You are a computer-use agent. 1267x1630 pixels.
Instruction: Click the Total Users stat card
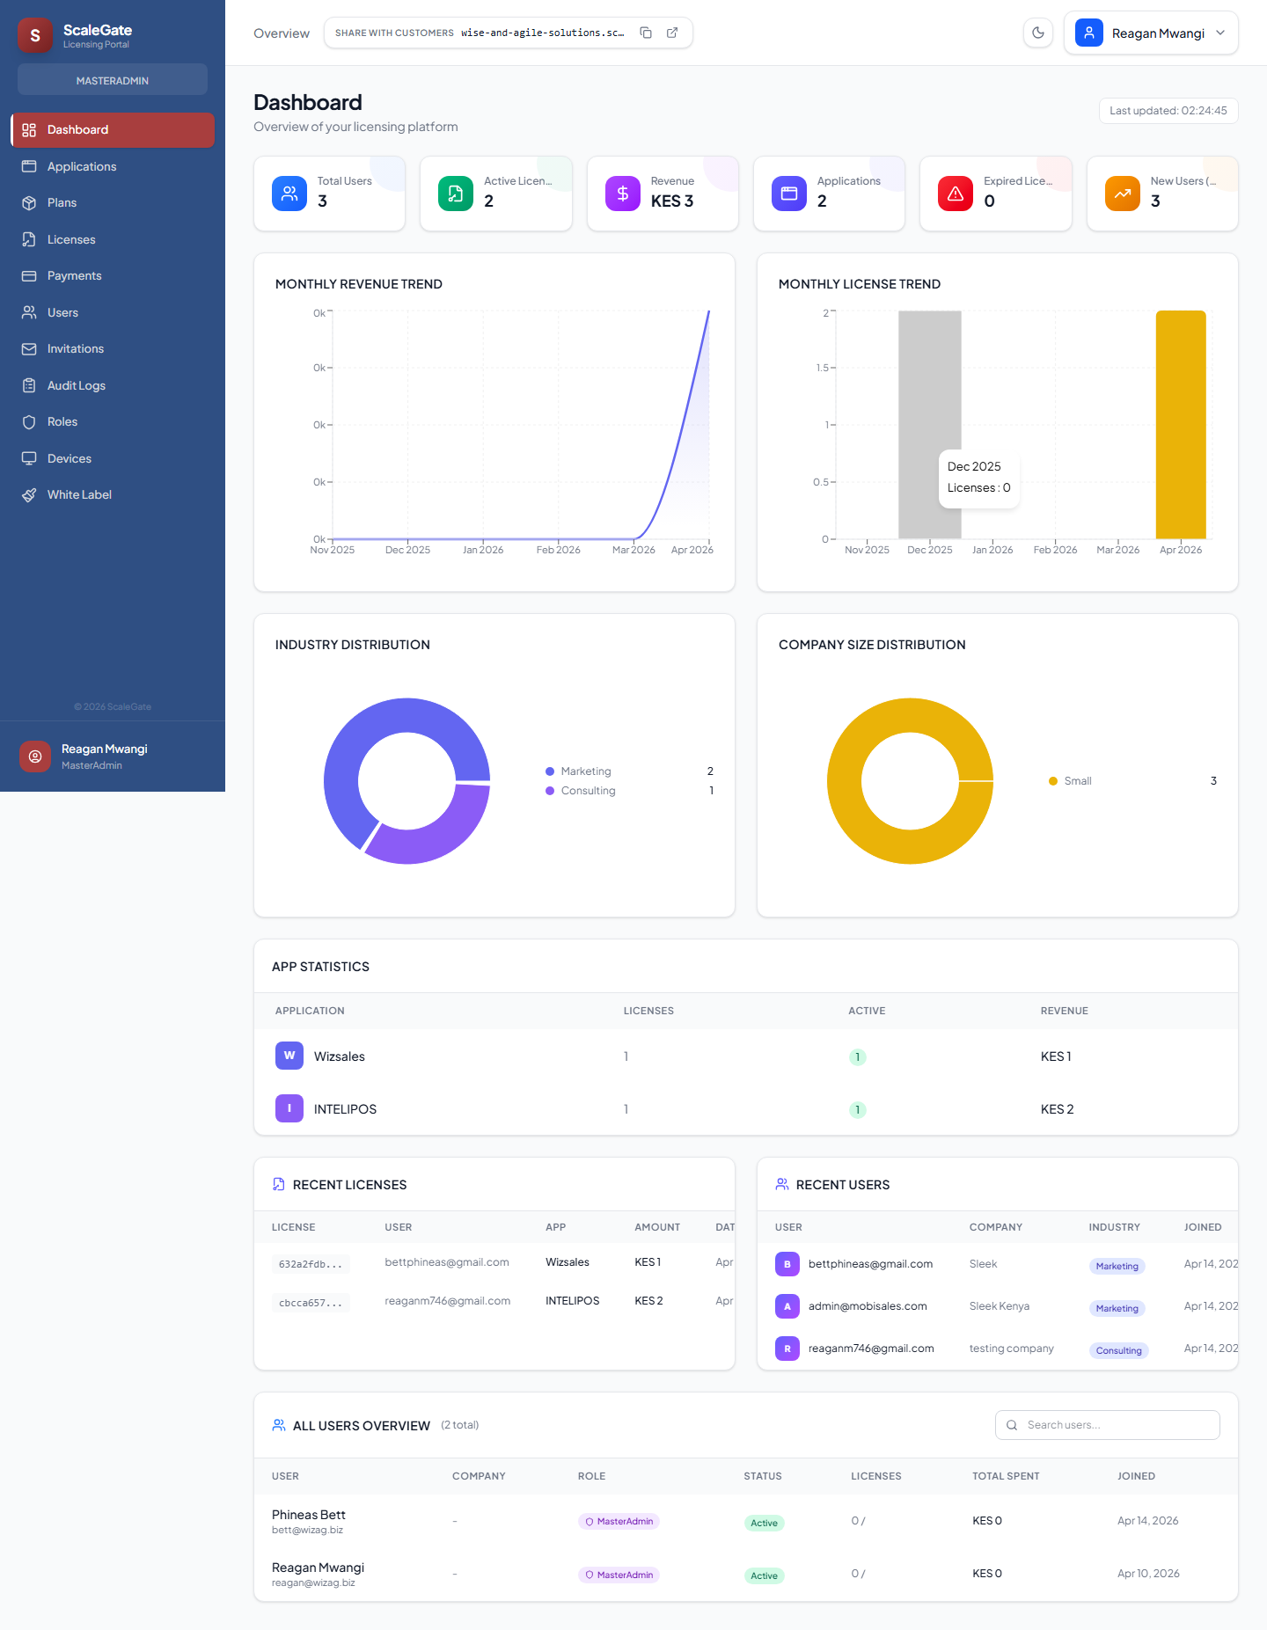(x=329, y=194)
